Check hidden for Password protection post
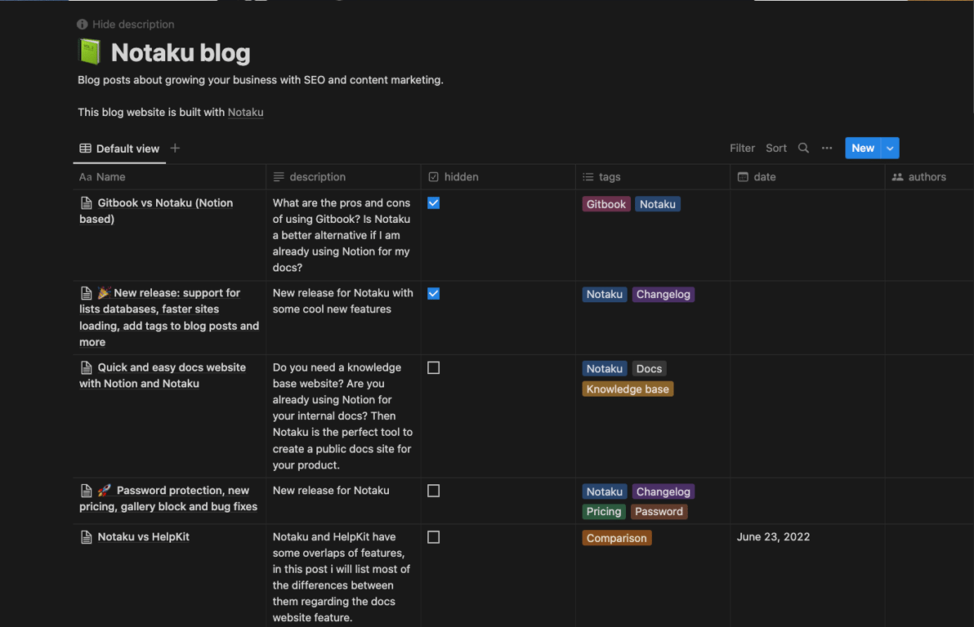Viewport: 974px width, 627px height. [x=434, y=491]
